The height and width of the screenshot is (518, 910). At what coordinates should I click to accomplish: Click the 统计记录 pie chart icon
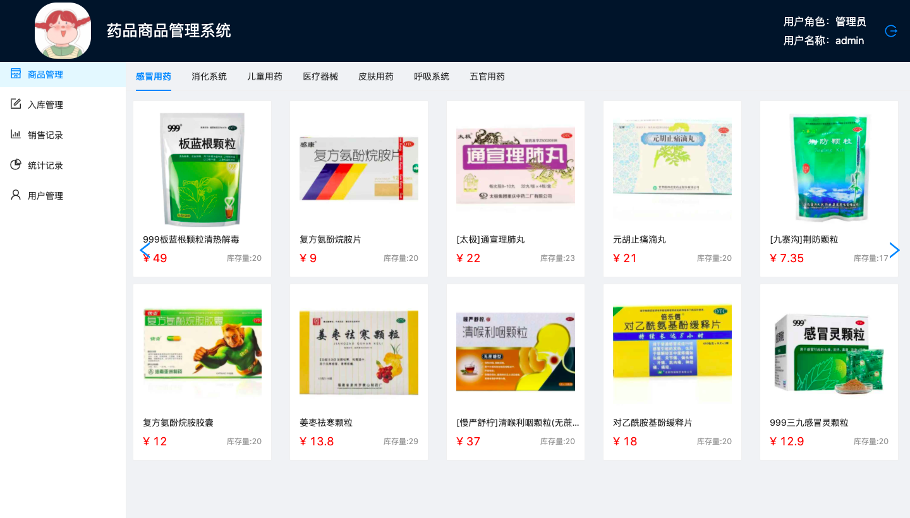point(16,165)
